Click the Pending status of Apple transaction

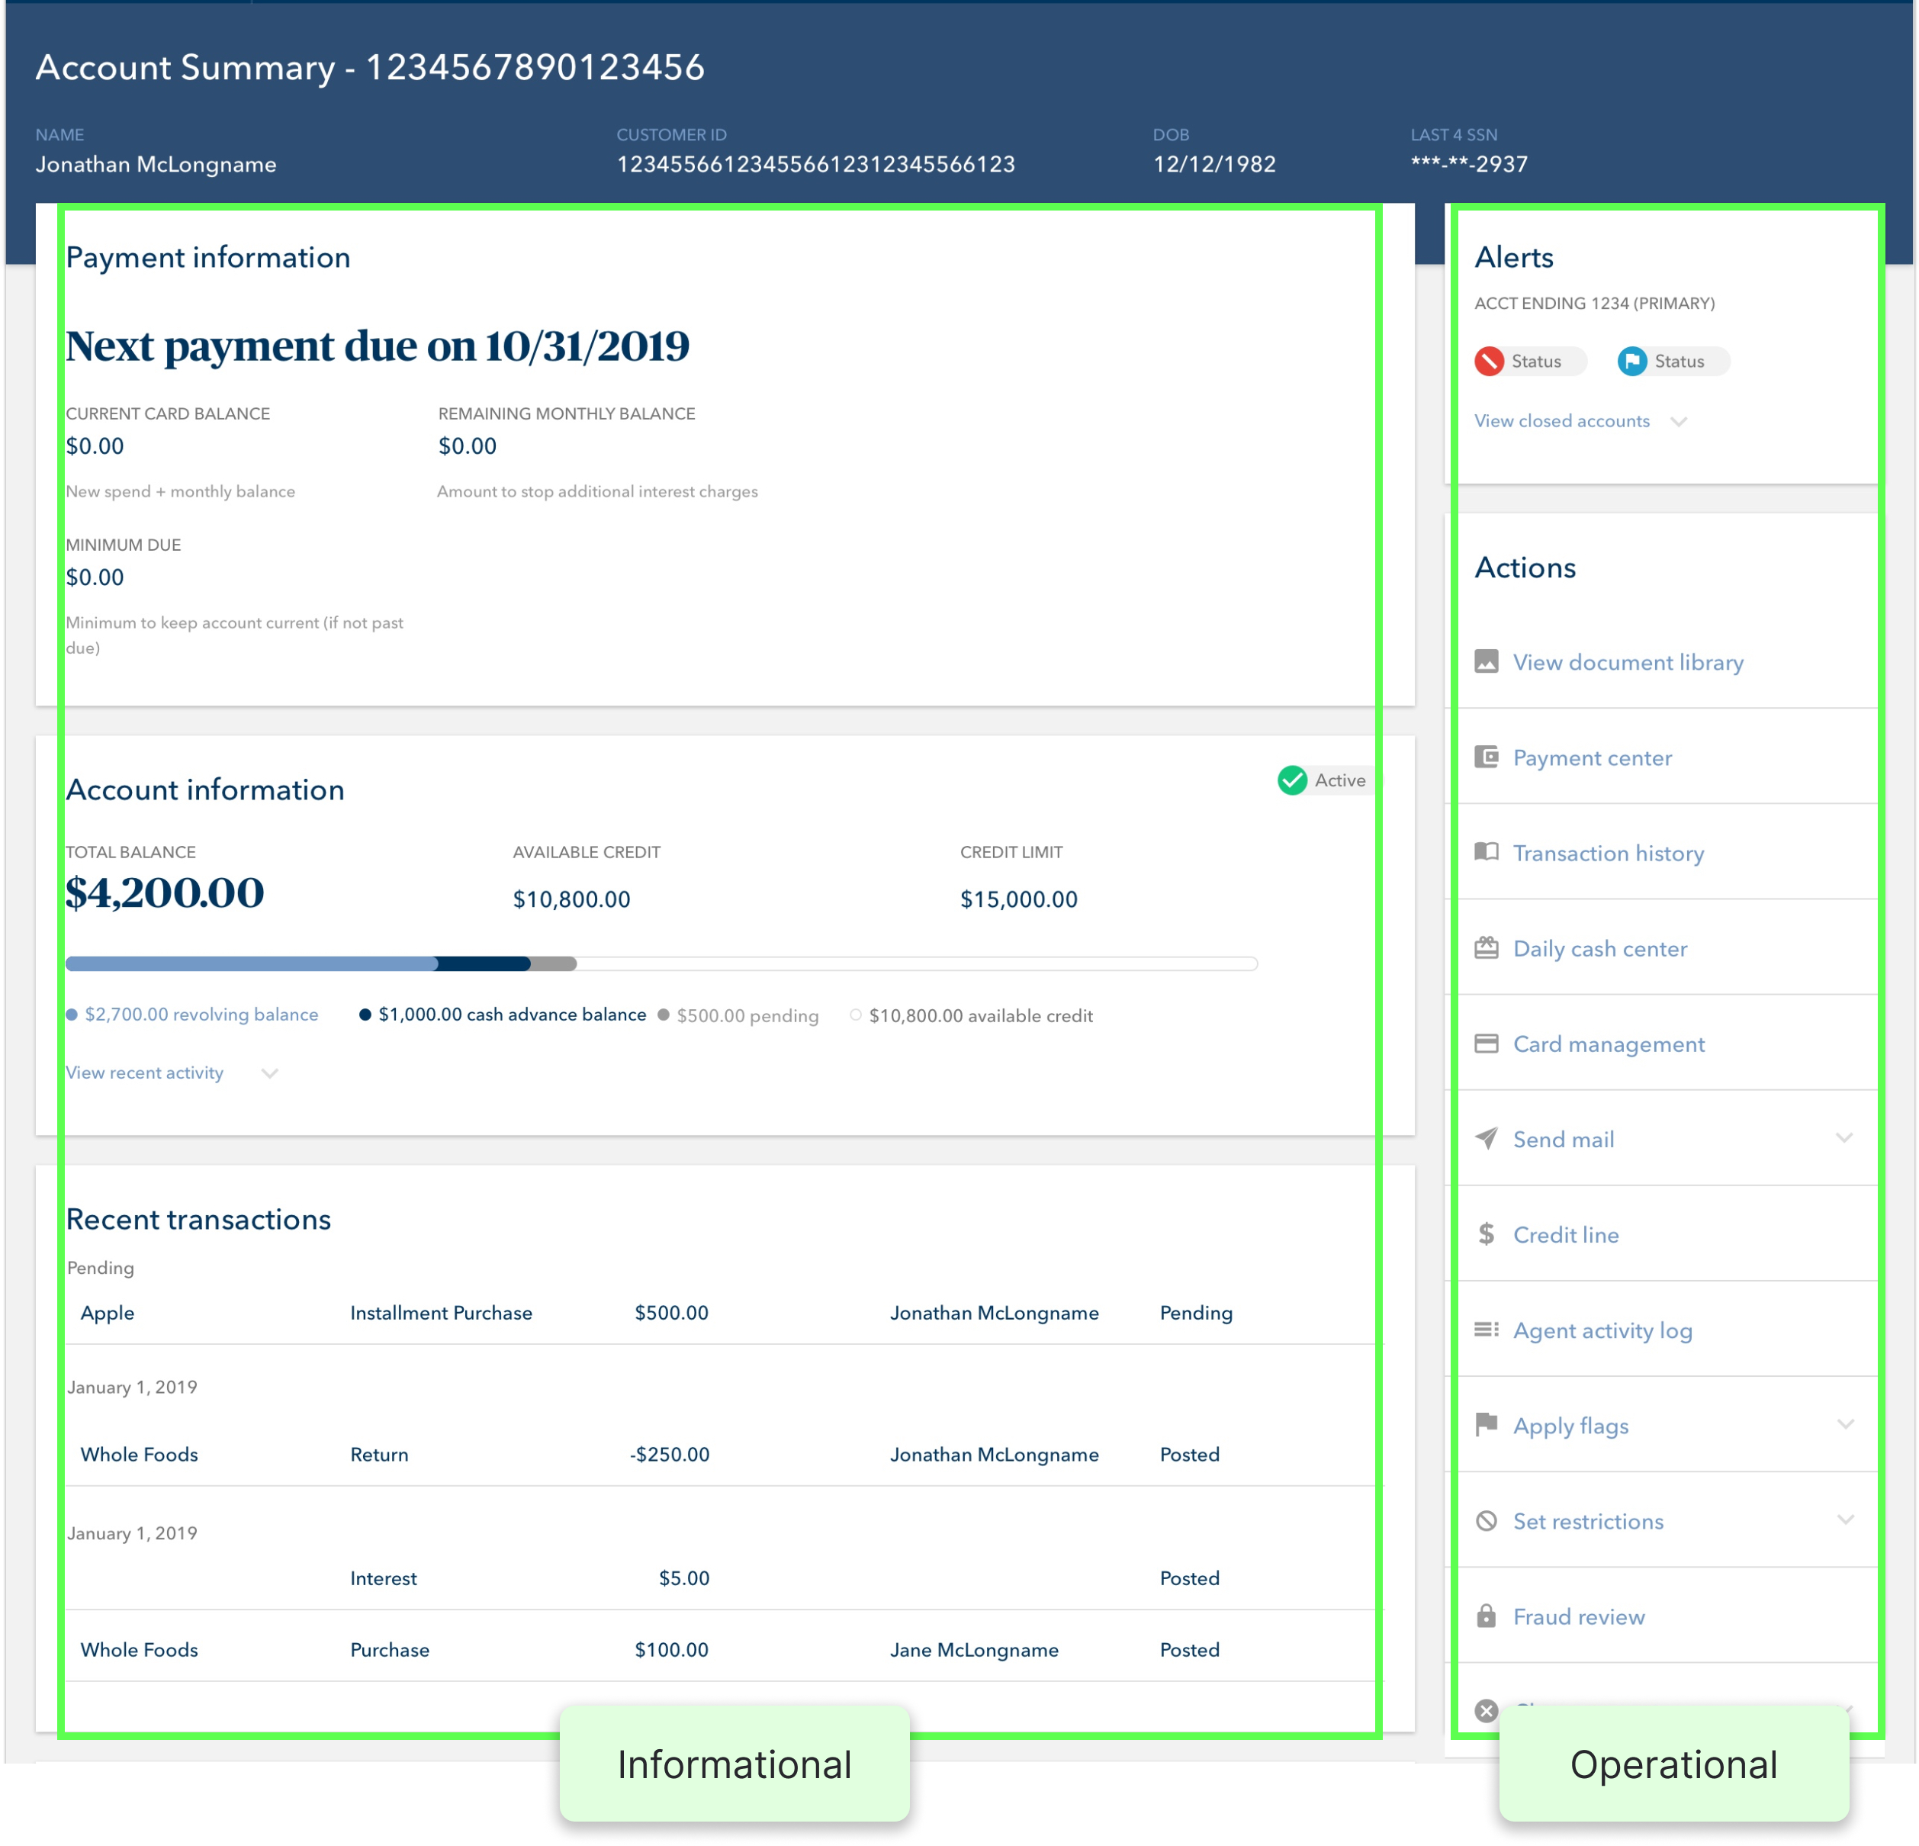(1195, 1314)
